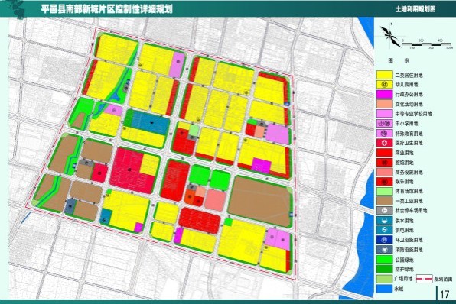This screenshot has width=456, height=304.
Task: Select the 供水用地 water supply icon
Action: tap(384, 221)
